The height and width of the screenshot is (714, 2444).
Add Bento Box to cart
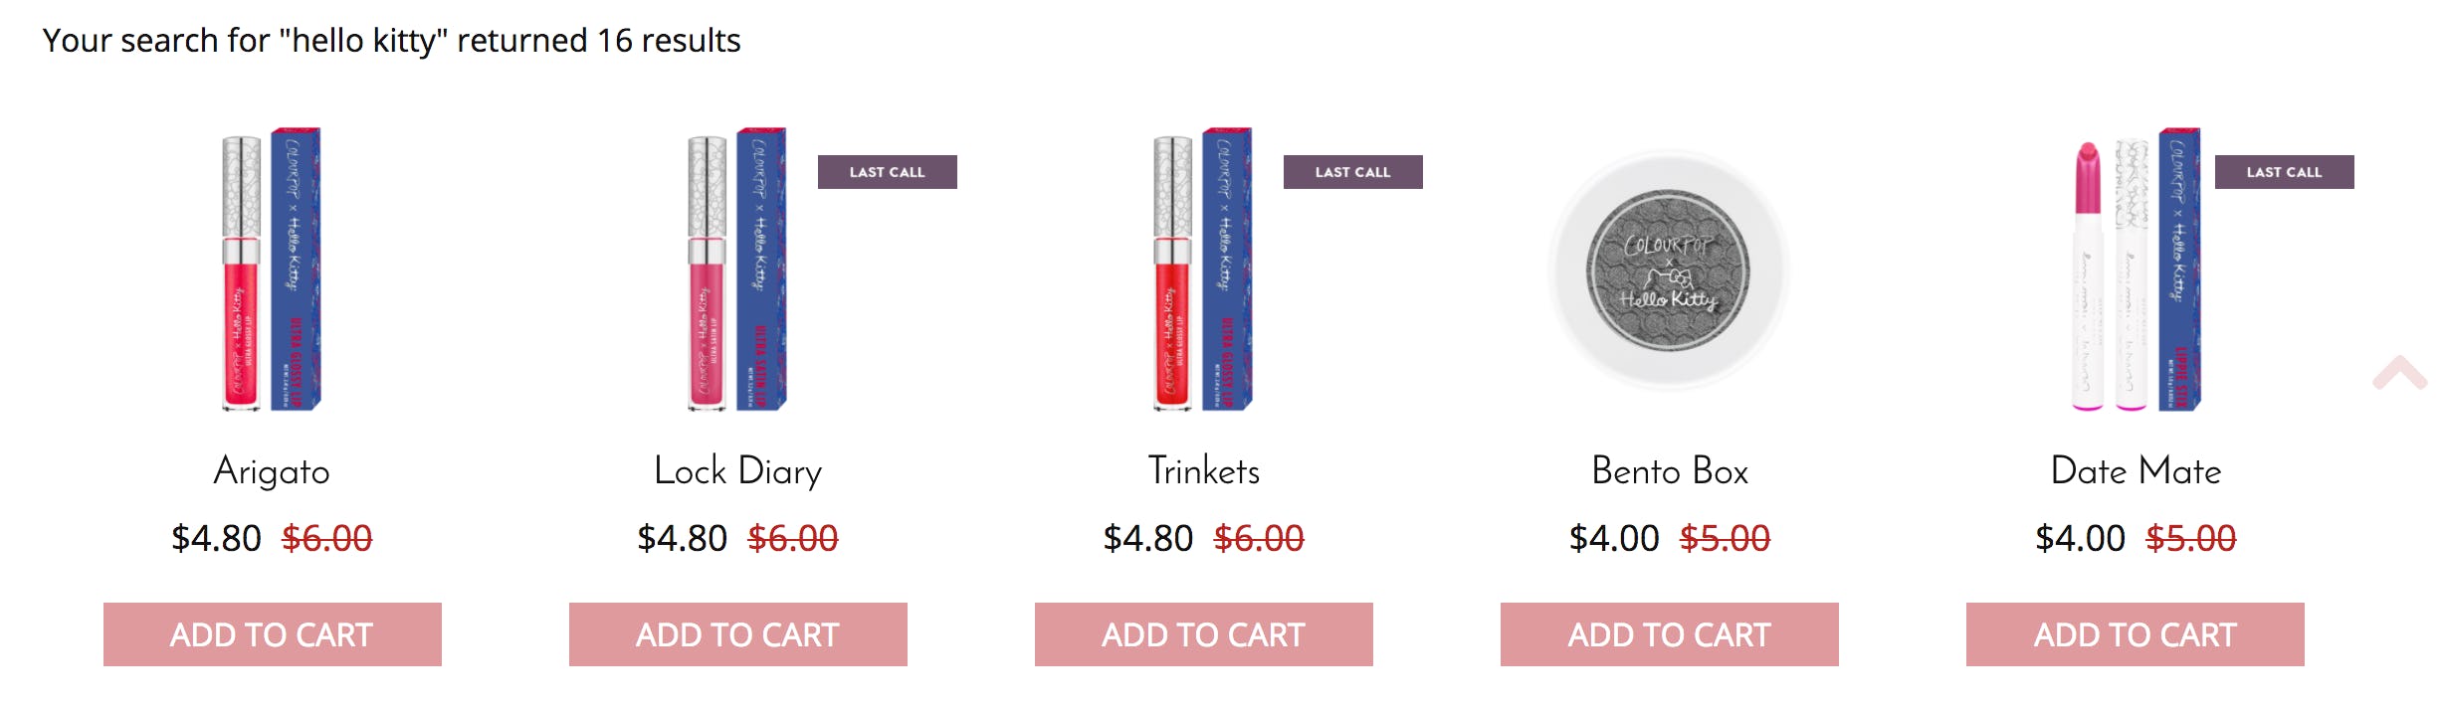pyautogui.click(x=1670, y=634)
